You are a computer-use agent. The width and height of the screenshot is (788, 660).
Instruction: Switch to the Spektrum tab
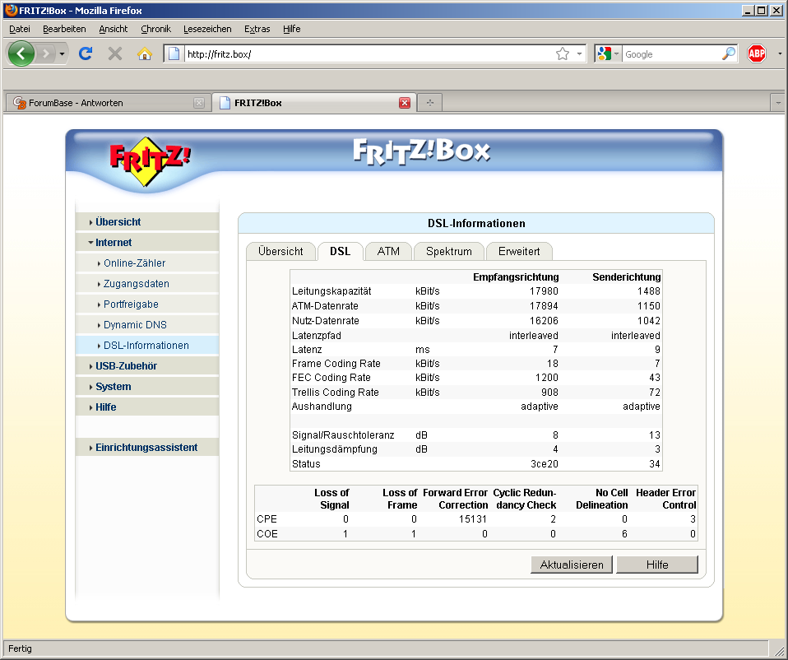tap(449, 251)
